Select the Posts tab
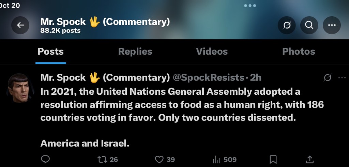This screenshot has width=349, height=167. point(50,52)
